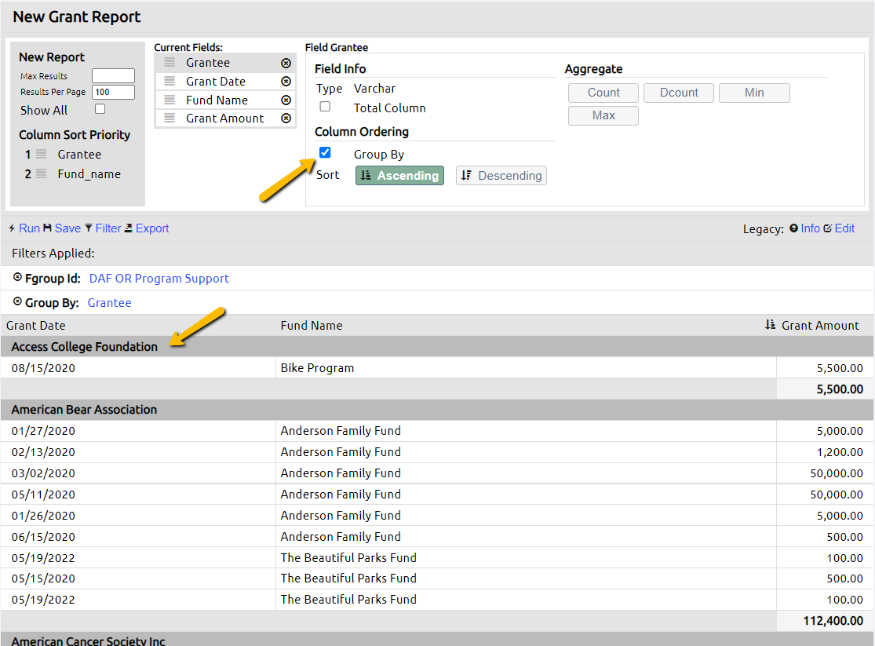Open the Grantee Group By filter value

pos(109,303)
